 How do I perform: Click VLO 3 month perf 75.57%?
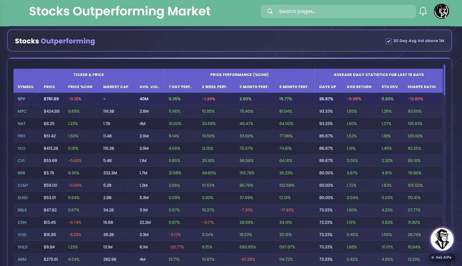click(x=246, y=149)
